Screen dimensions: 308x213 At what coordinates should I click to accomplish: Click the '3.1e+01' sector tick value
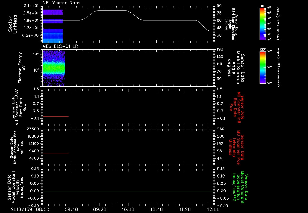pyautogui.click(x=31, y=5)
